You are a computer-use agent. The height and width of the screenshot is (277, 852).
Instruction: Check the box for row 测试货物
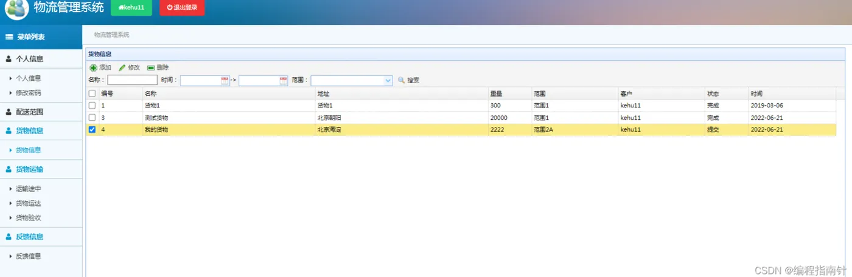(93, 117)
